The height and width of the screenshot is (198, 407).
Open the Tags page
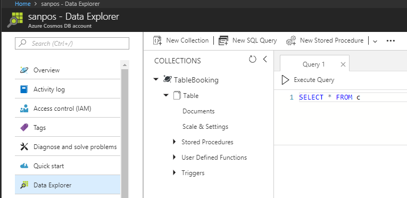(x=68, y=128)
